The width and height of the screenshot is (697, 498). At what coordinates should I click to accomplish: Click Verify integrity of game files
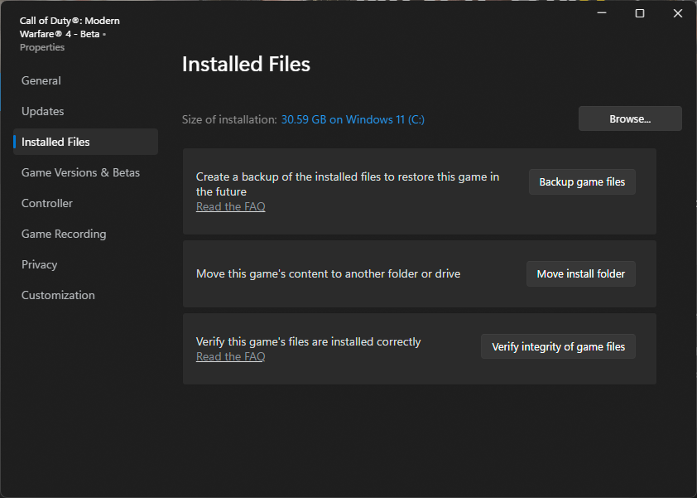click(558, 346)
